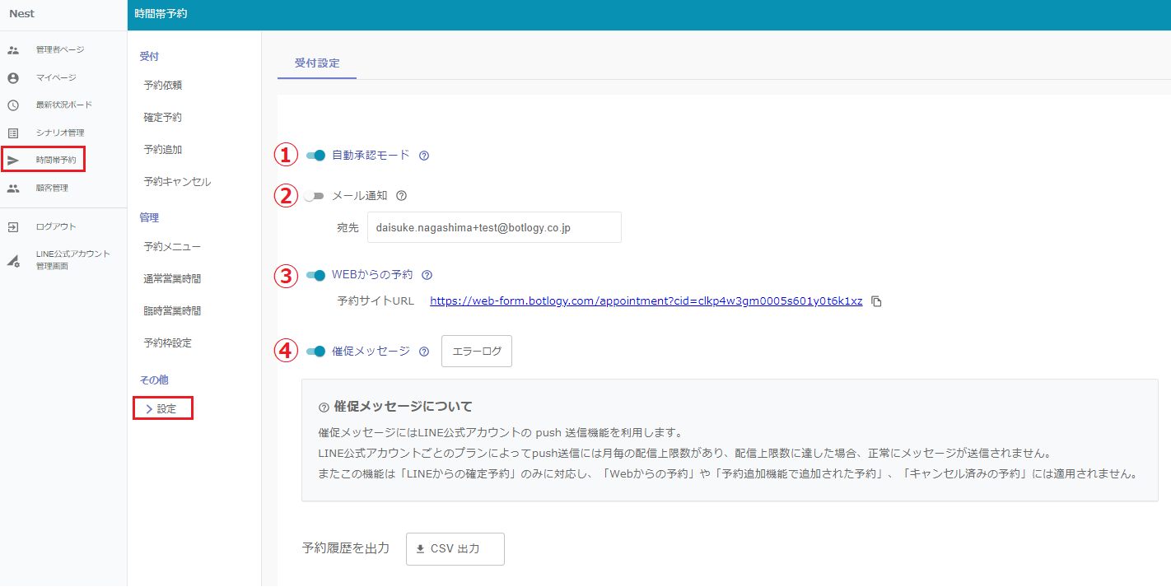
Task: Expand the 設定 item under その他
Action: (x=162, y=408)
